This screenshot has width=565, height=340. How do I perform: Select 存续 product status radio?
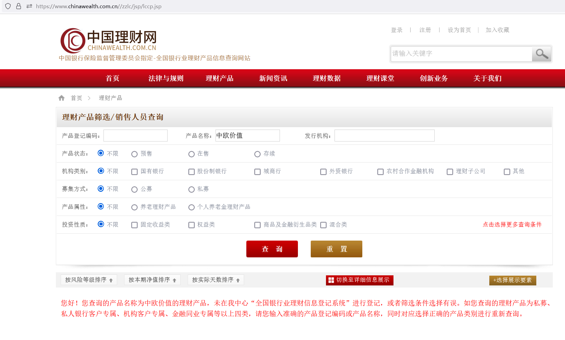tap(257, 154)
